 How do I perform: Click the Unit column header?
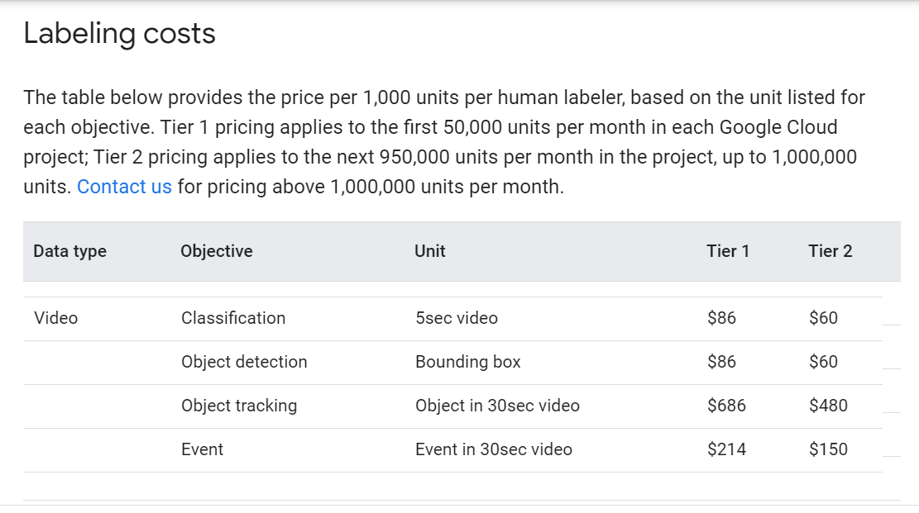pyautogui.click(x=430, y=251)
